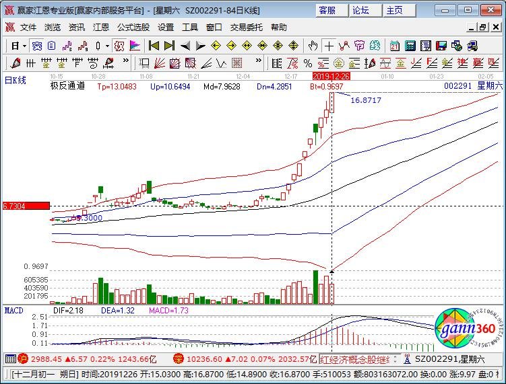
Task: Click the 2019-12-26 date marker
Action: pyautogui.click(x=331, y=77)
